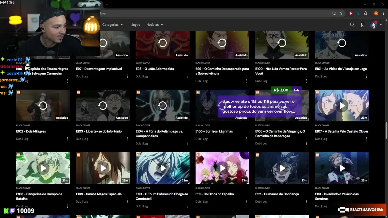388x218 pixels.
Task: Bookmark this page with star icon
Action: pyautogui.click(x=341, y=13)
